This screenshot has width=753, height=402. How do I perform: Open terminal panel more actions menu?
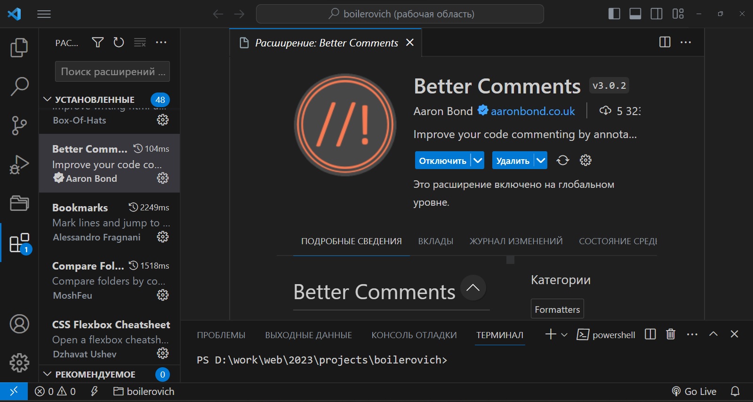(692, 334)
